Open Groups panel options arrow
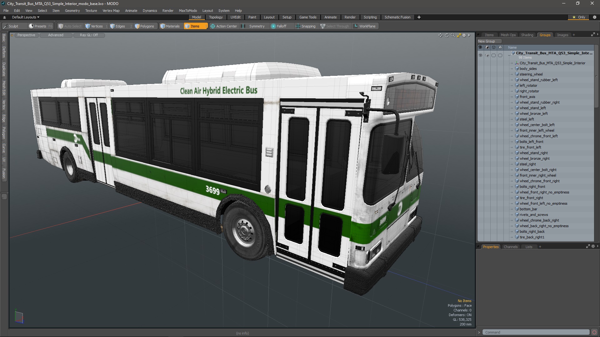Image resolution: width=600 pixels, height=337 pixels. click(x=597, y=35)
